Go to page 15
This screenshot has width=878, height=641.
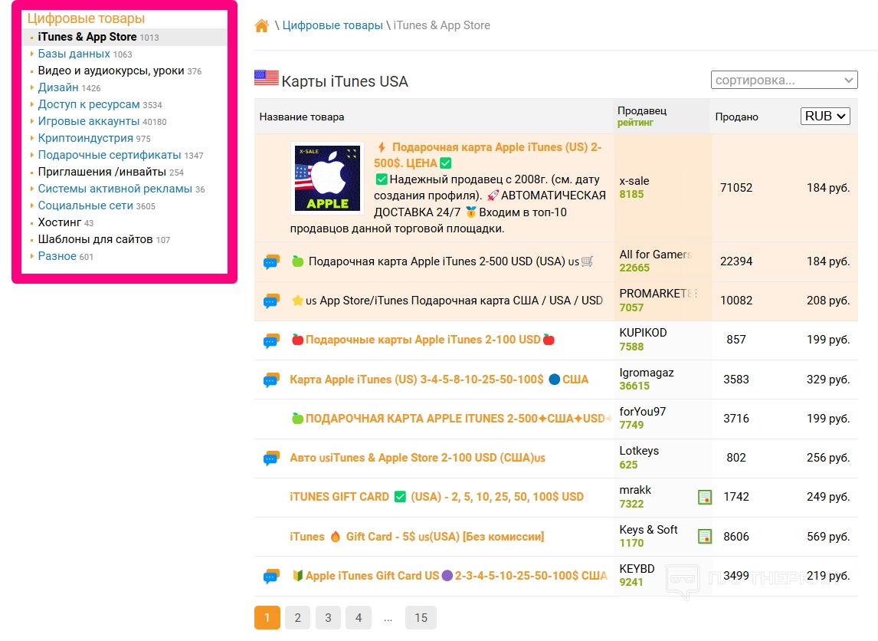pyautogui.click(x=421, y=617)
